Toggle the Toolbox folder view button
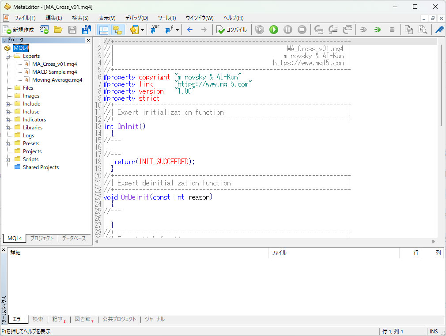Viewport: 446px width, 336px height. coord(117,30)
